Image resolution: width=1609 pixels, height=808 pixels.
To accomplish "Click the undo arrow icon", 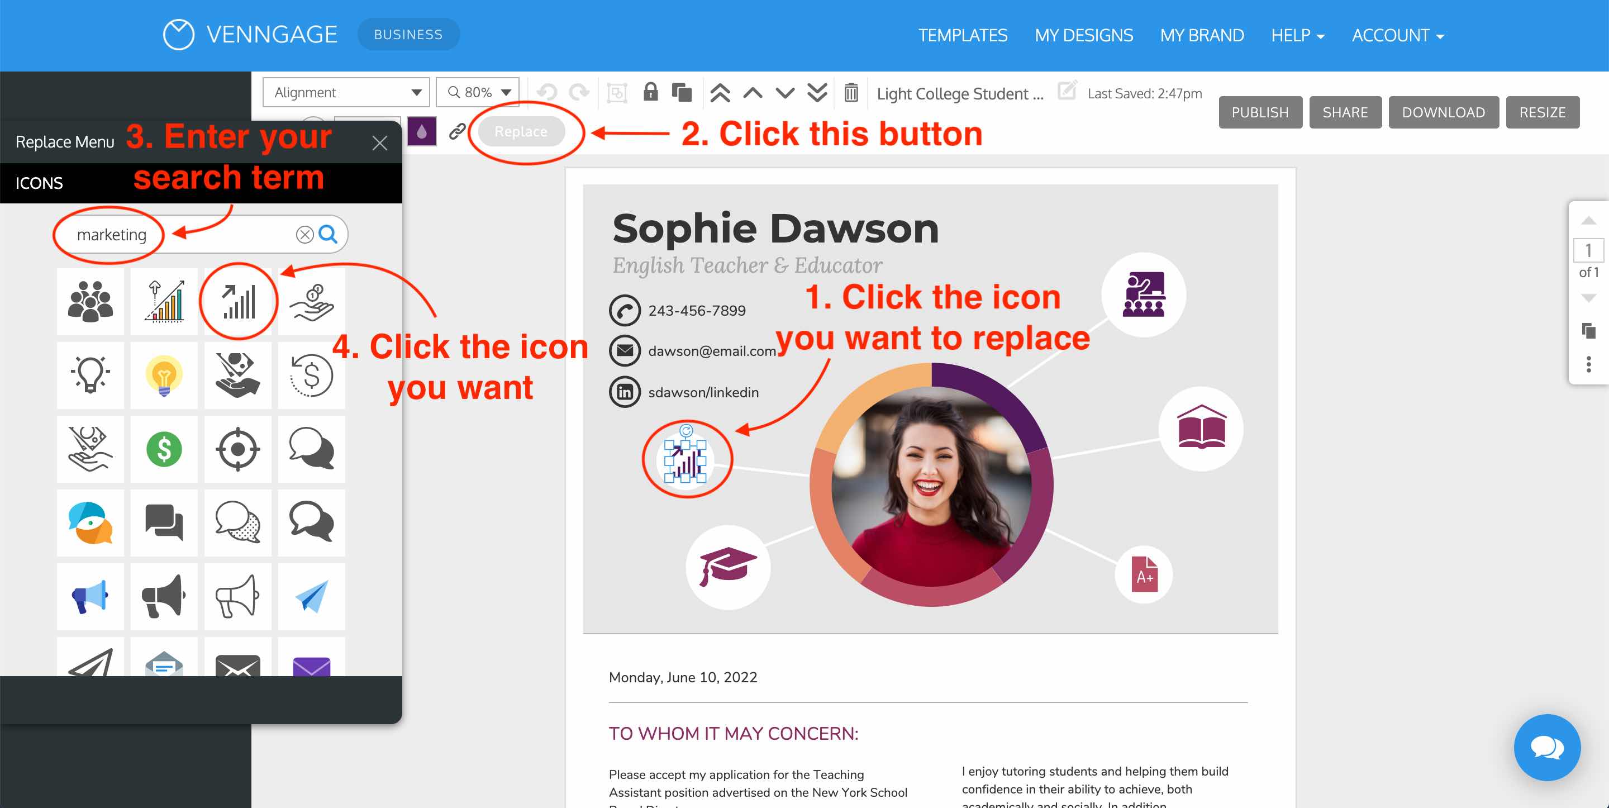I will coord(547,93).
